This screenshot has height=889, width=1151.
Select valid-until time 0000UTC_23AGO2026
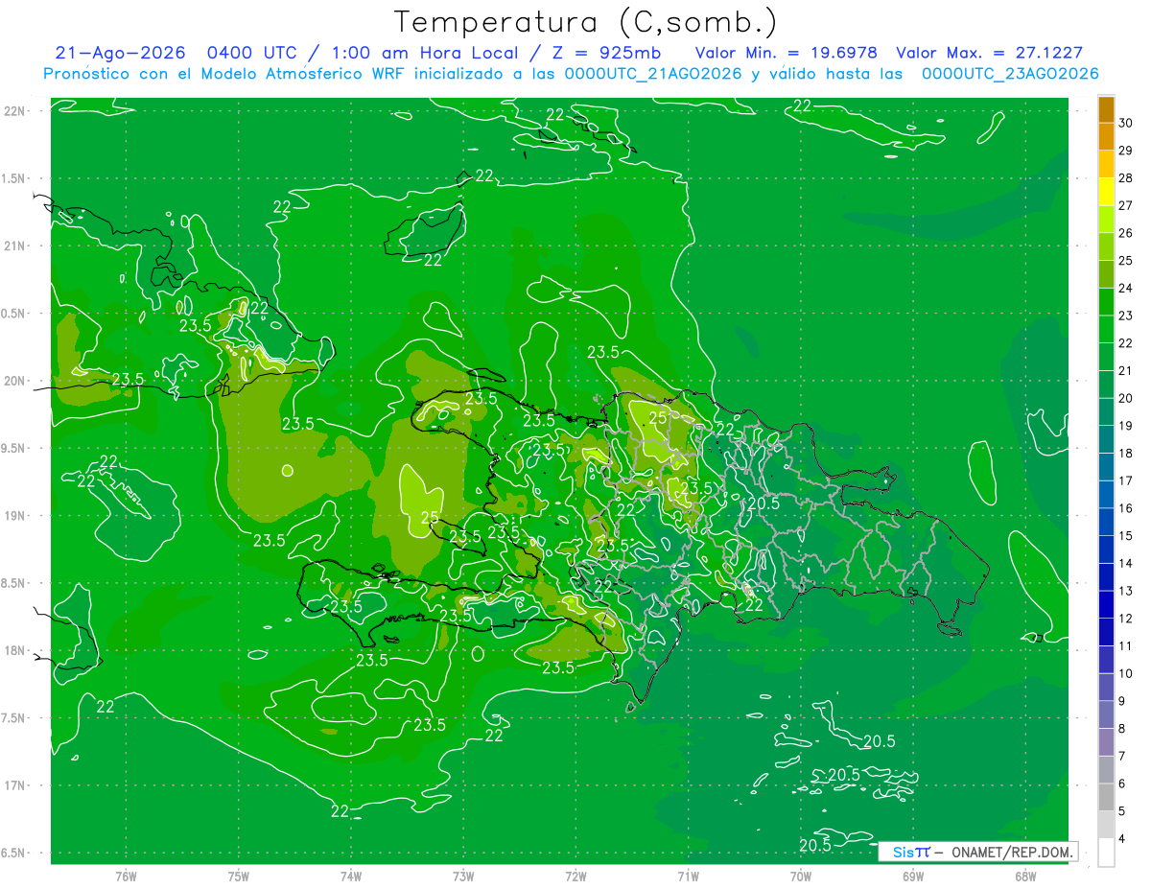click(1010, 74)
